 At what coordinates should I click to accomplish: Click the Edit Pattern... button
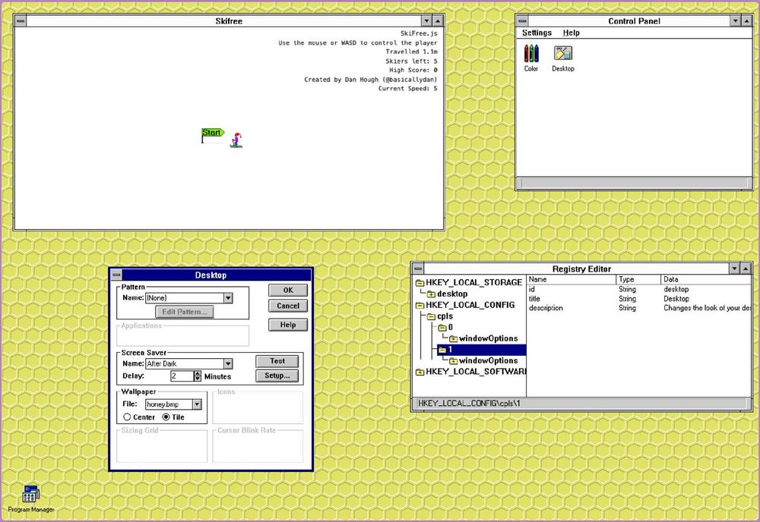184,312
